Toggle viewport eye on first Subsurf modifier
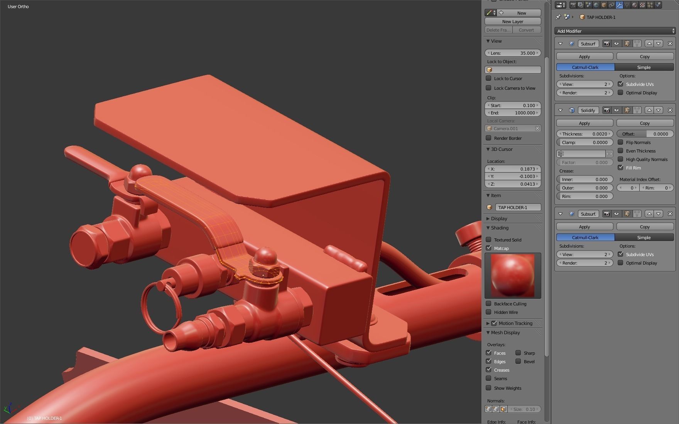679x424 pixels. click(x=617, y=44)
